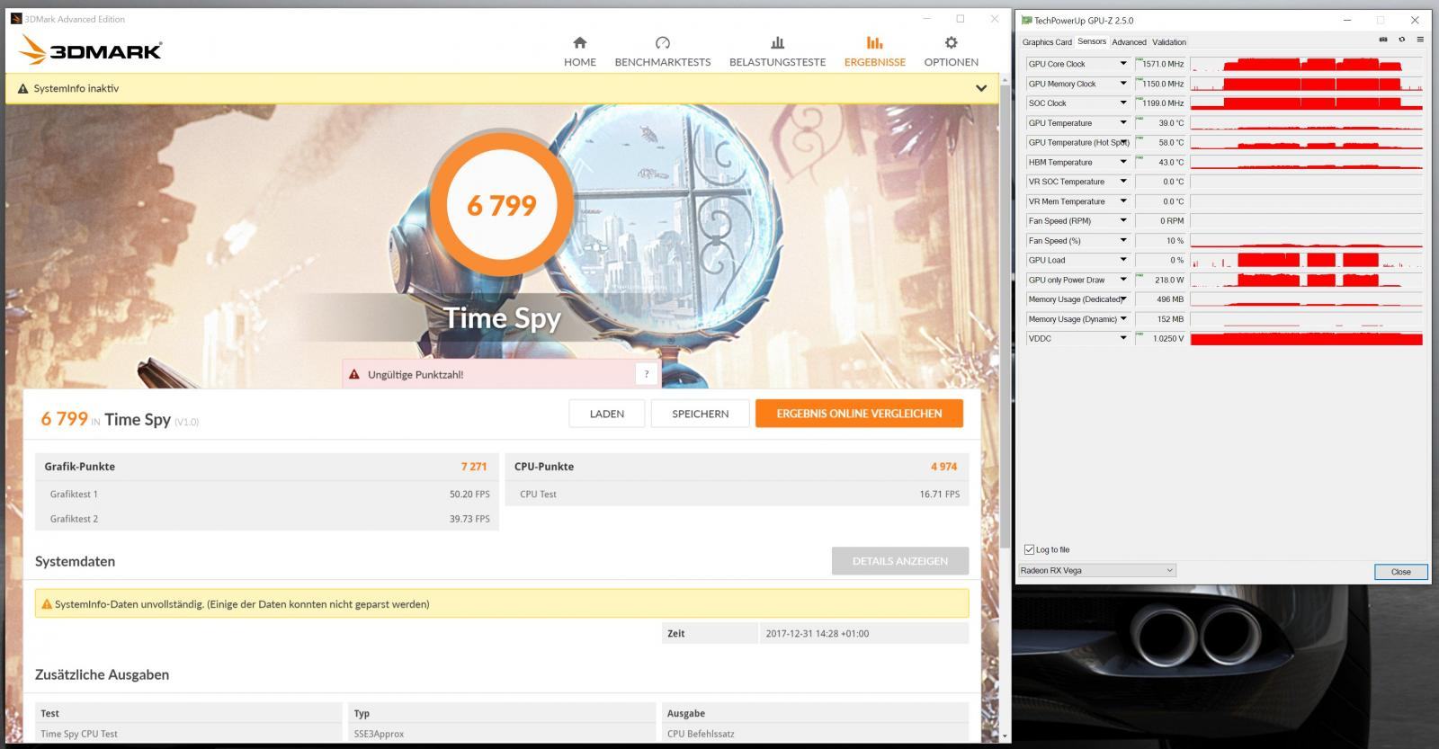
Task: Toggle the Log to file checkbox
Action: tap(1029, 549)
